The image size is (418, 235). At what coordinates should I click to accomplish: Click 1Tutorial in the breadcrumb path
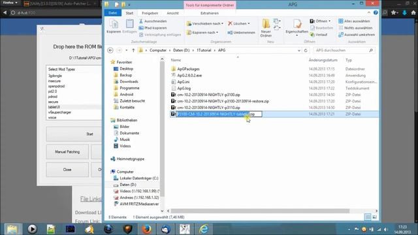pos(204,50)
